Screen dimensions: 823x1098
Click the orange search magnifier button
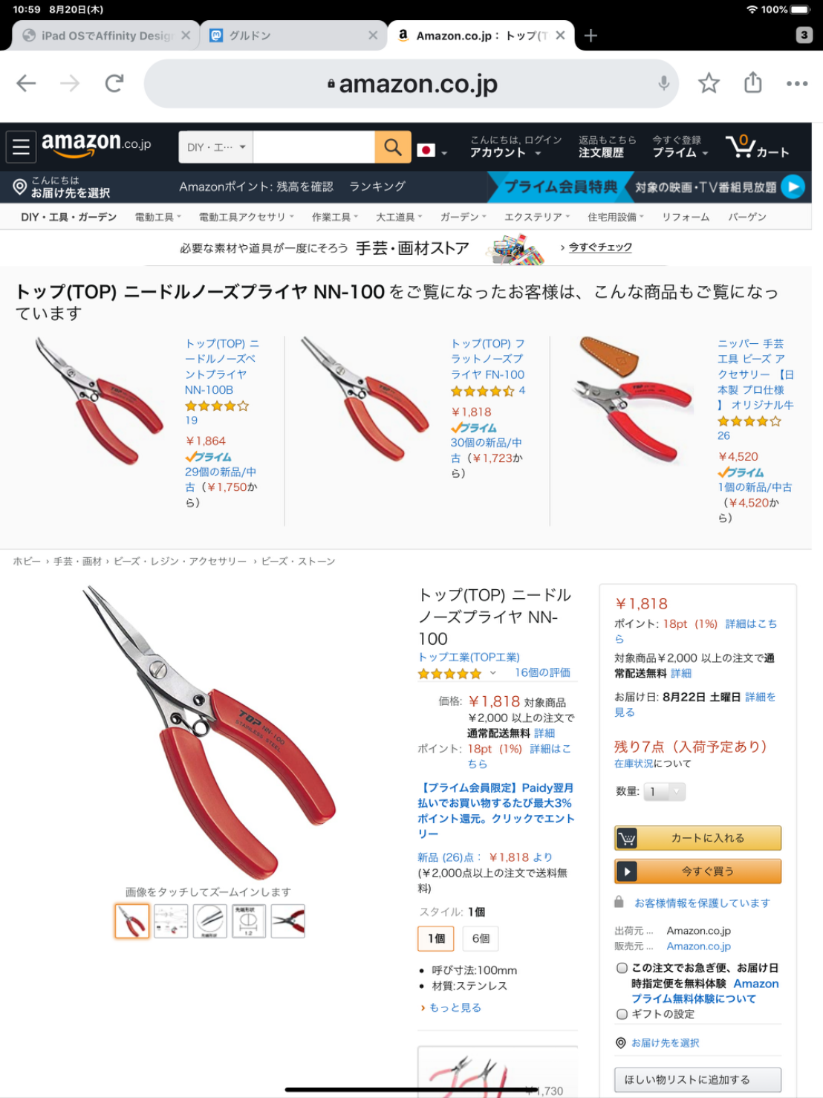pos(393,146)
